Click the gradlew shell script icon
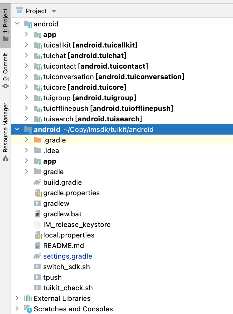233x314 pixels. click(x=37, y=203)
